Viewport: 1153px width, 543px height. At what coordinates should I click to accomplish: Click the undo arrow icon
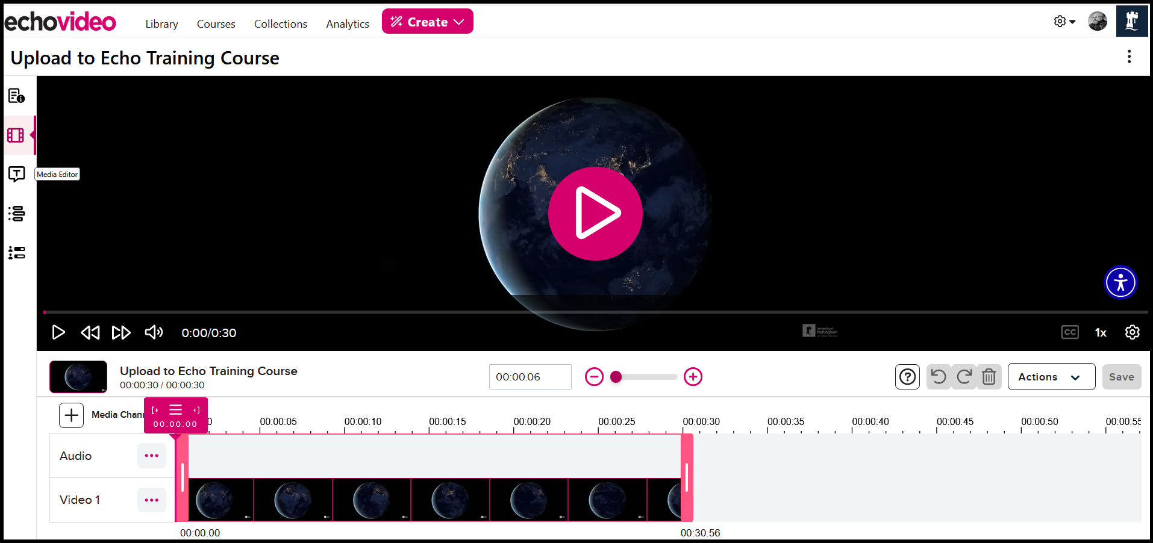[938, 377]
